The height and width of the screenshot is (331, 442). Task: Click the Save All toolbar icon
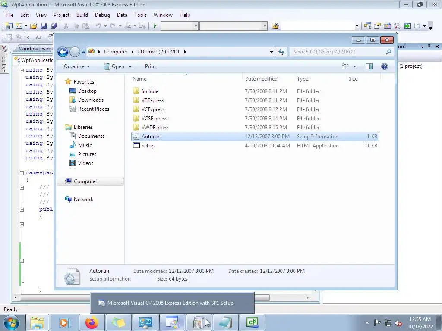[53, 26]
